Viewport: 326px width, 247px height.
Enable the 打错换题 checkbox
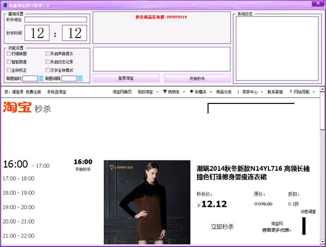9,53
